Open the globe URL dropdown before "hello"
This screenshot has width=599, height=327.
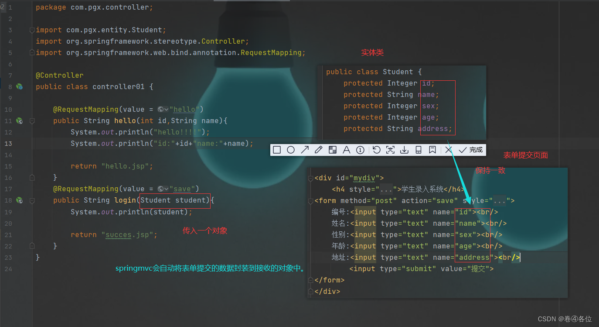click(163, 110)
